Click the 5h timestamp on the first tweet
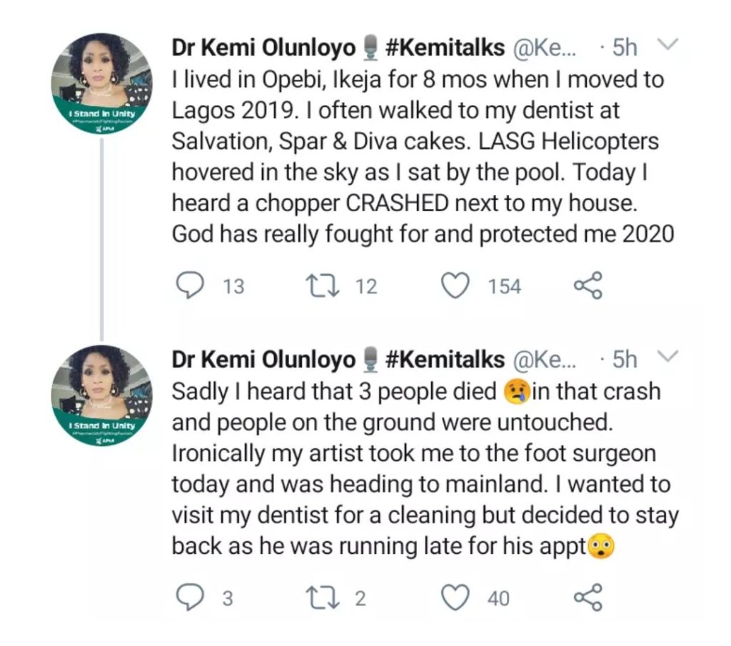This screenshot has width=731, height=646. point(625,48)
